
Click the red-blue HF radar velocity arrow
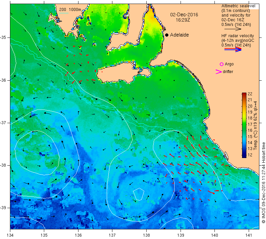coord(233,49)
